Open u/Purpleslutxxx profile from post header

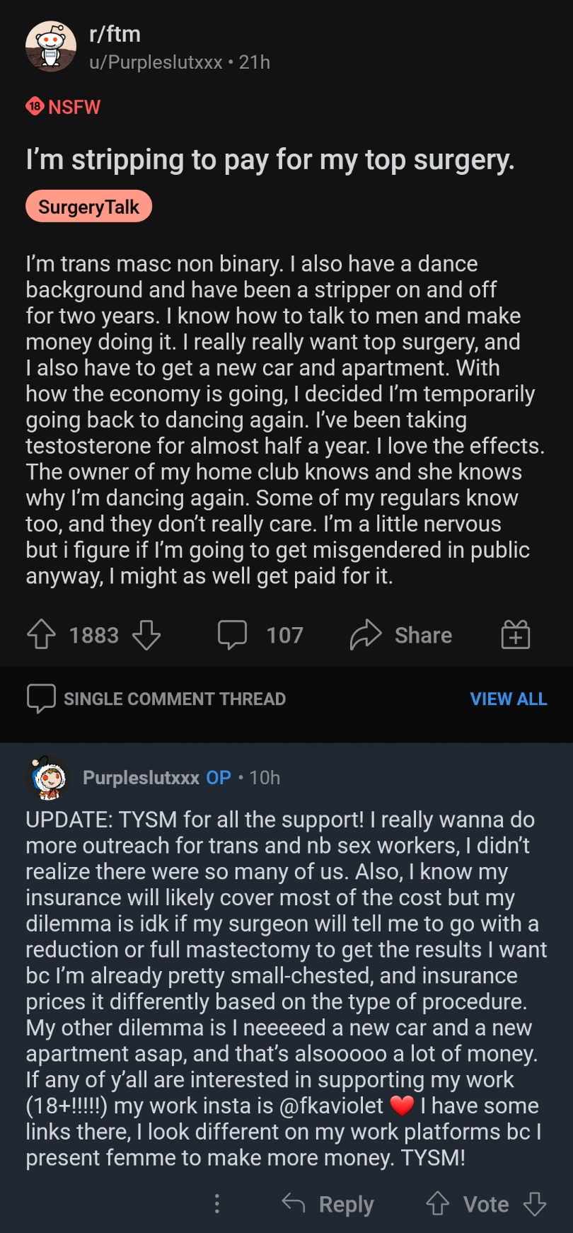(x=156, y=62)
